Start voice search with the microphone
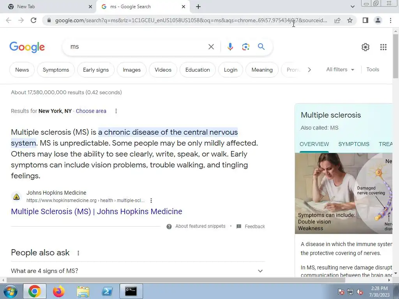The width and height of the screenshot is (399, 299). pos(230,47)
